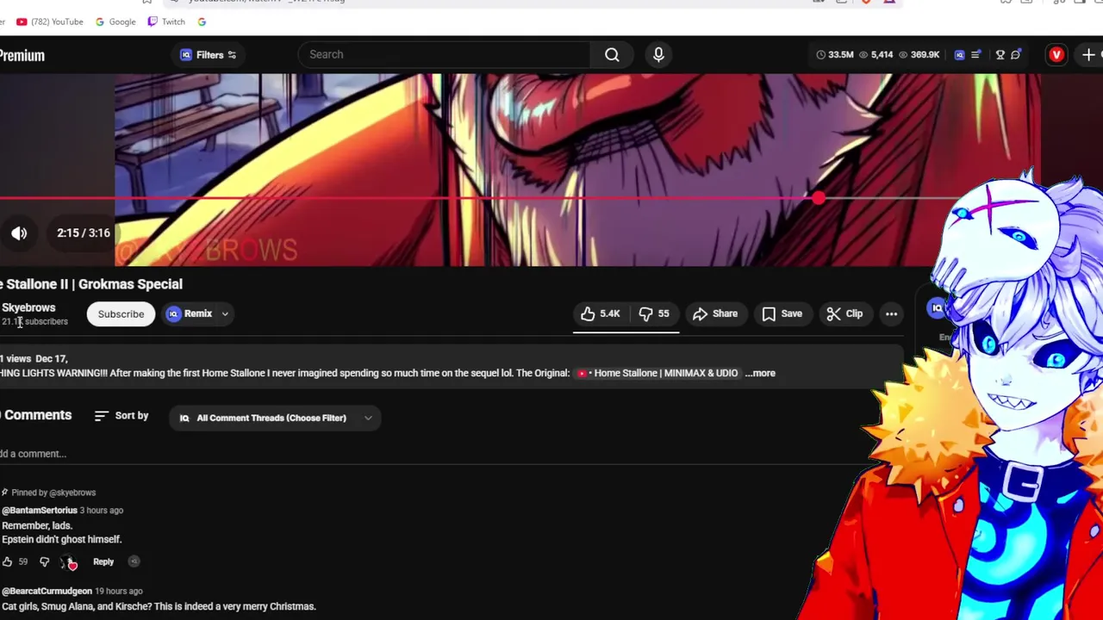Screen dimensions: 1103x620
Task: Like the BantamSertorius comment with 59 likes
Action: pos(8,561)
